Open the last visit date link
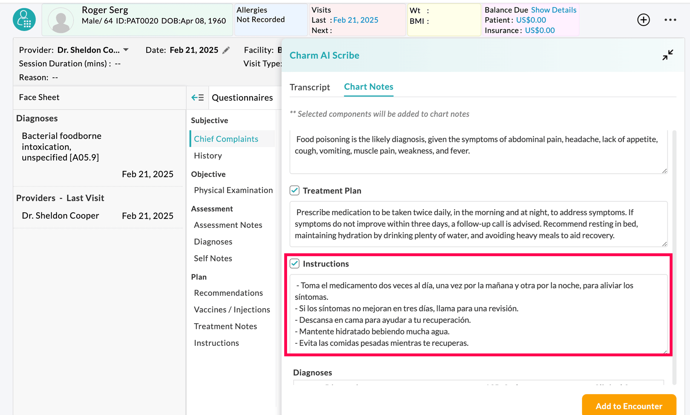The image size is (690, 415). [355, 20]
